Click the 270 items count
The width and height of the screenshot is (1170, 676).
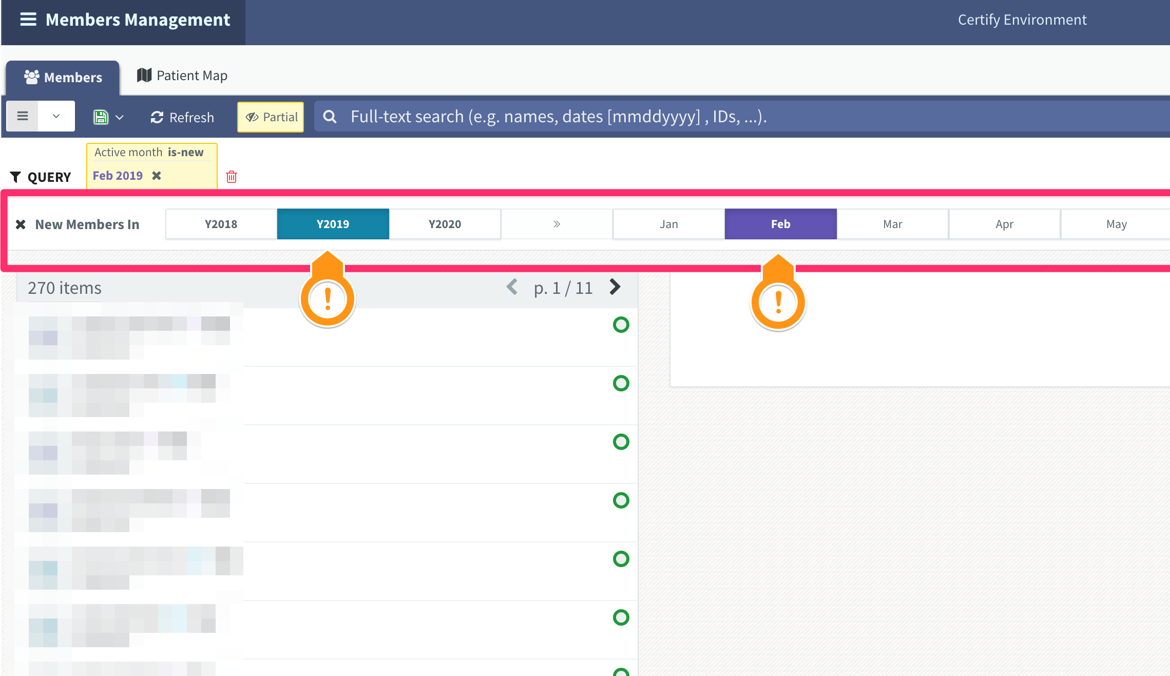point(65,288)
